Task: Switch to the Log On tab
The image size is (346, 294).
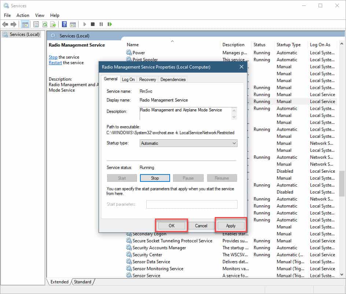Action: point(128,80)
